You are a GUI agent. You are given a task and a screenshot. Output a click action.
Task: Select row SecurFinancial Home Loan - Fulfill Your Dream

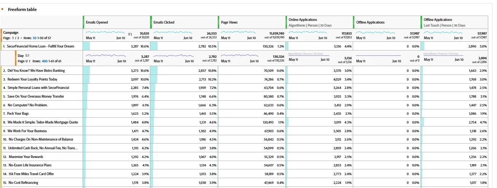click(42, 46)
